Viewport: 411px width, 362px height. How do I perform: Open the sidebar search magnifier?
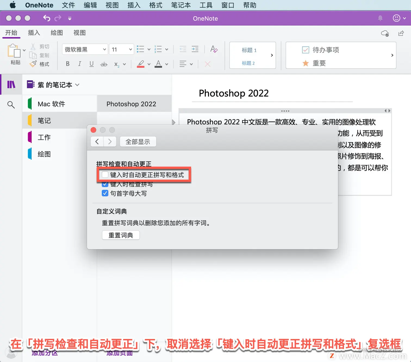point(11,104)
